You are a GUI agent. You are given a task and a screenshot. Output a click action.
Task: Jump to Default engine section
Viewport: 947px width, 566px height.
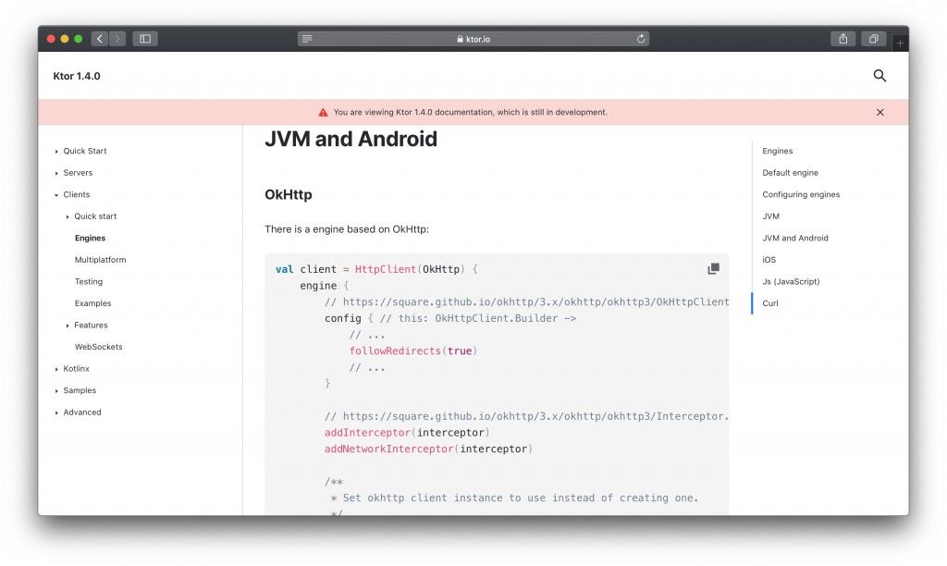(790, 173)
